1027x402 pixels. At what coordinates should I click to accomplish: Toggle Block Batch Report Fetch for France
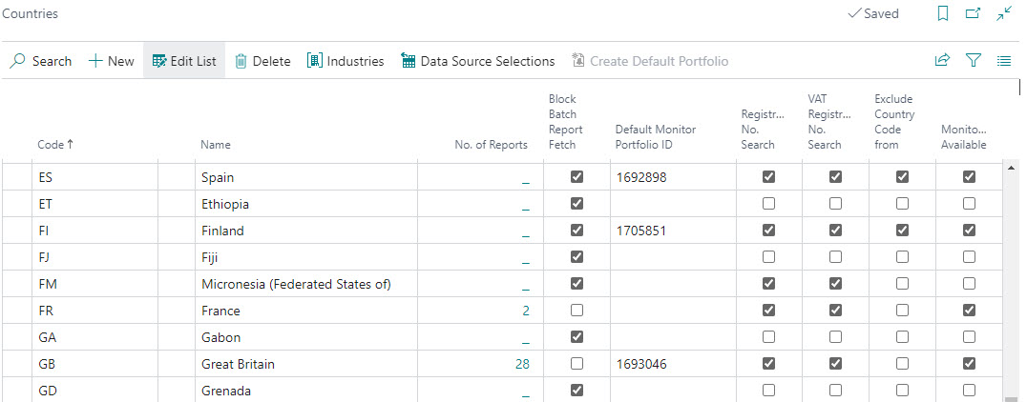pos(576,311)
